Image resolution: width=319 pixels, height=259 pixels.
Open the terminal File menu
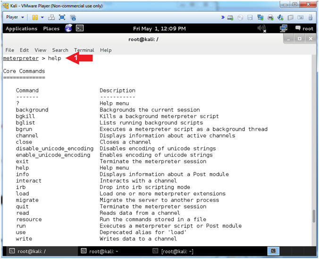(10, 50)
